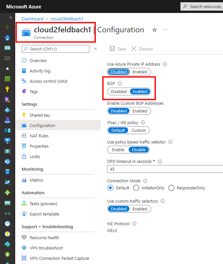
Task: Expand the left portal sidebar chevron
Action: click(10, 18)
